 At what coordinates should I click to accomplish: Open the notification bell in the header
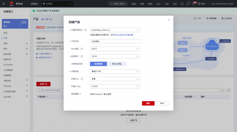pyautogui.click(x=188, y=4)
